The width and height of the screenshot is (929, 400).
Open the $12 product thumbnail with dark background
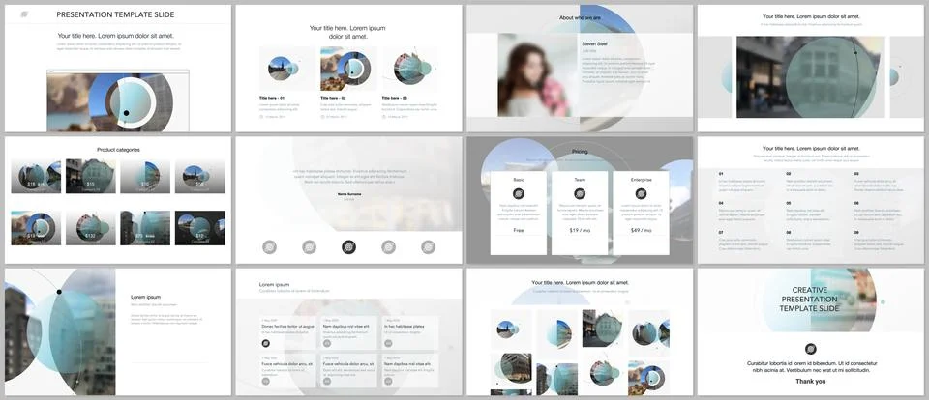pyautogui.click(x=199, y=228)
